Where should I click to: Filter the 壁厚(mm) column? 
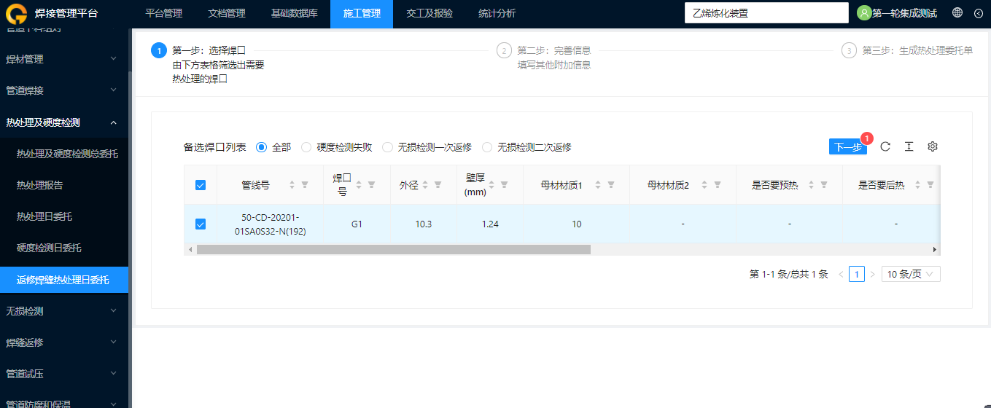click(504, 185)
